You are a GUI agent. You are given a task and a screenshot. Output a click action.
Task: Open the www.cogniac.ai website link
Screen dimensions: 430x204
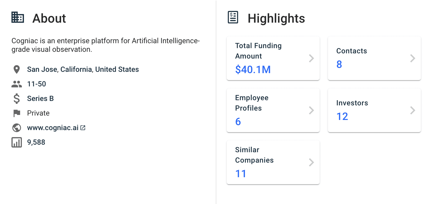point(53,128)
